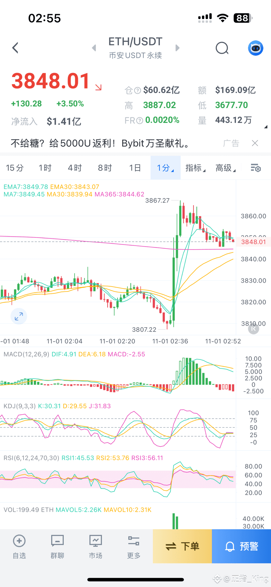Tap the 3807.22 low marker
The image size is (271, 587).
[144, 329]
